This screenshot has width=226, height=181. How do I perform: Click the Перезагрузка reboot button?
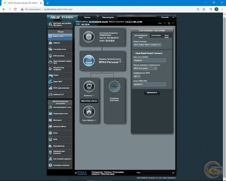point(108,17)
